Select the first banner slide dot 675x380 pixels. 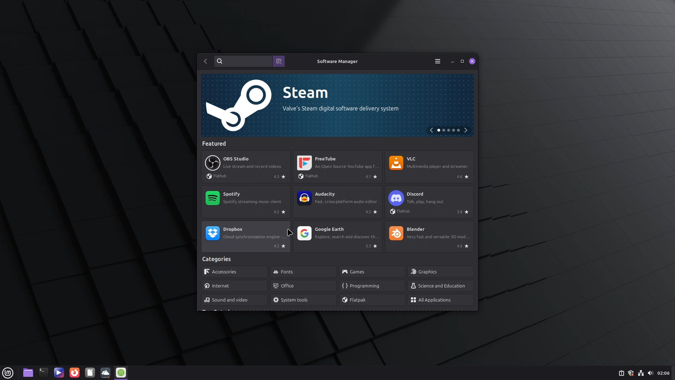pos(439,130)
